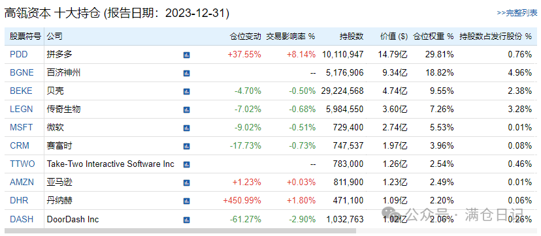
Task: Open the 完整列表 full list link
Action: pyautogui.click(x=517, y=13)
